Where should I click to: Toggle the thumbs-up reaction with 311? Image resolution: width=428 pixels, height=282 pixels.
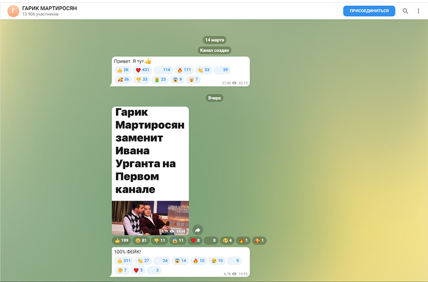point(124,261)
